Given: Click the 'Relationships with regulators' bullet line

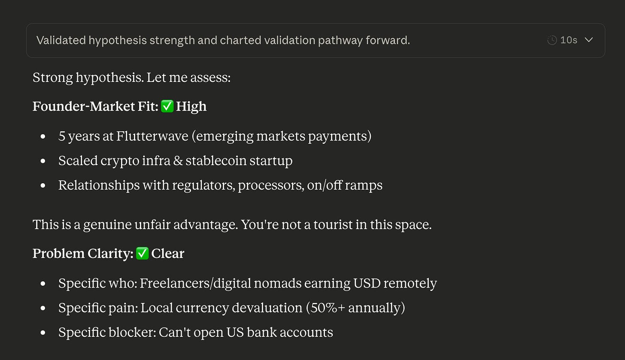Looking at the screenshot, I should pos(220,185).
